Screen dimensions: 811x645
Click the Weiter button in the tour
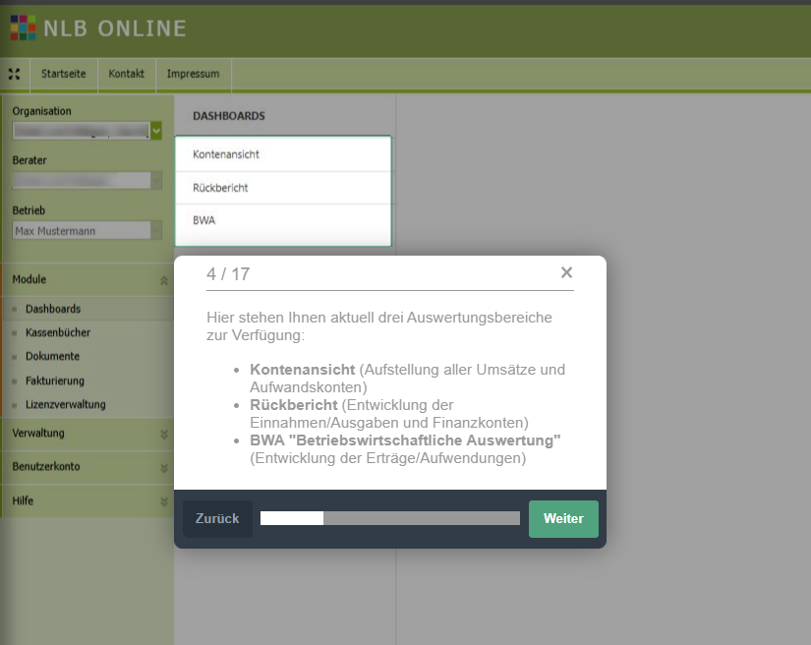click(x=563, y=519)
